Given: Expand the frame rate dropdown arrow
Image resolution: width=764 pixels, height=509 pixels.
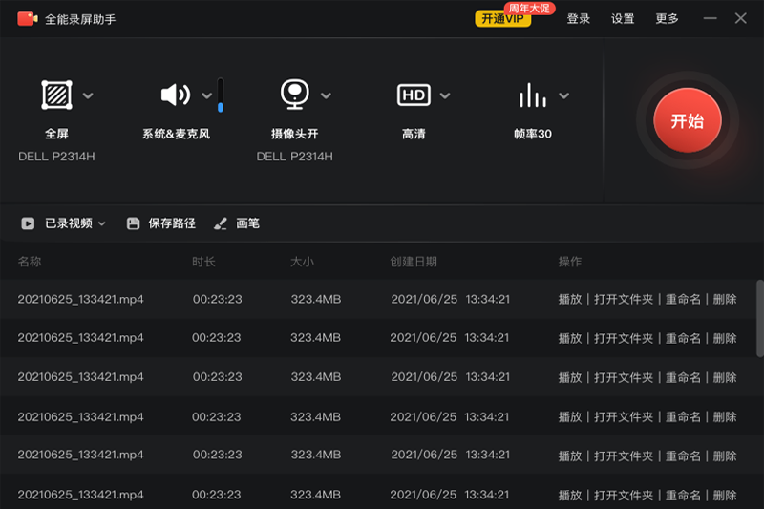Looking at the screenshot, I should [x=563, y=95].
